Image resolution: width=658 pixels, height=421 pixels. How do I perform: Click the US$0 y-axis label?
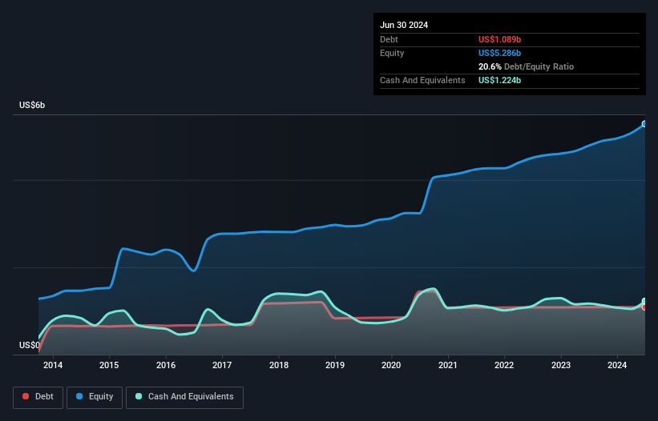[30, 345]
